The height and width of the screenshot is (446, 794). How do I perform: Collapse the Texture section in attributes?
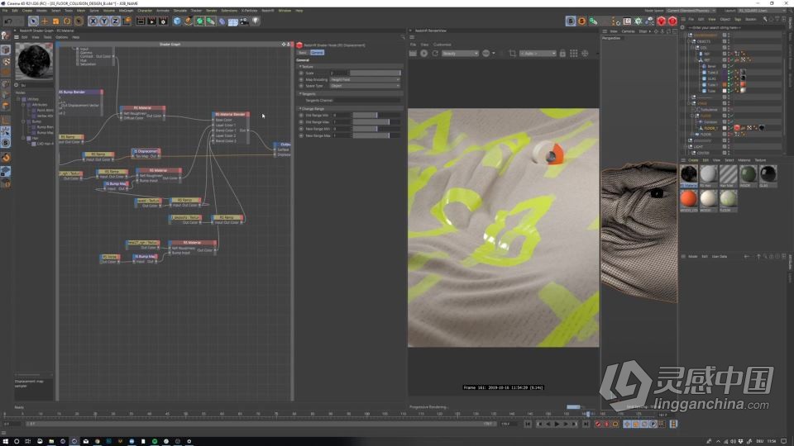click(x=299, y=66)
